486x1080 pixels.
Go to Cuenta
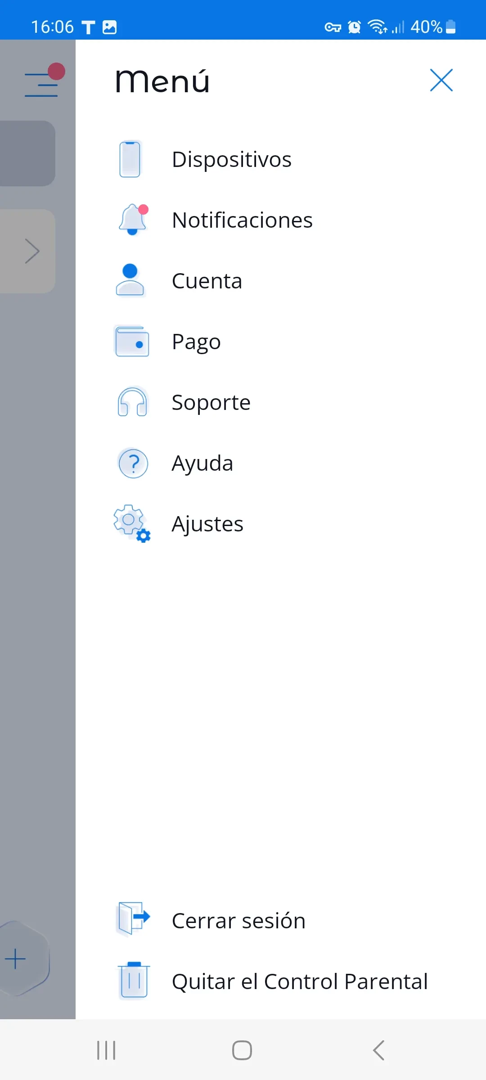pos(207,281)
